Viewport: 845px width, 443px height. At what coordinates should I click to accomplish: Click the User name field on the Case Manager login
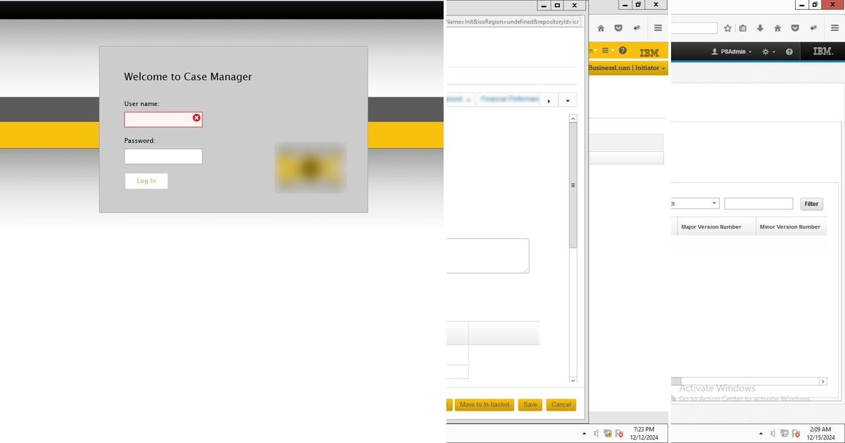coord(163,120)
